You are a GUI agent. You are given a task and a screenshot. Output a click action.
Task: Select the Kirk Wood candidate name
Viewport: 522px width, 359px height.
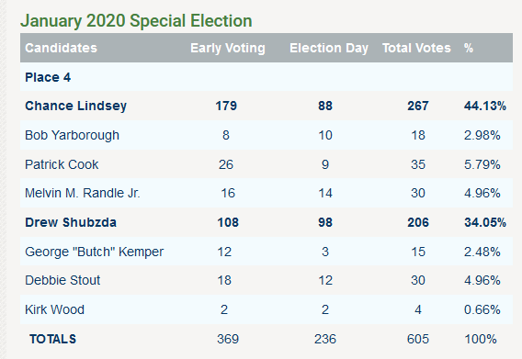pos(54,309)
